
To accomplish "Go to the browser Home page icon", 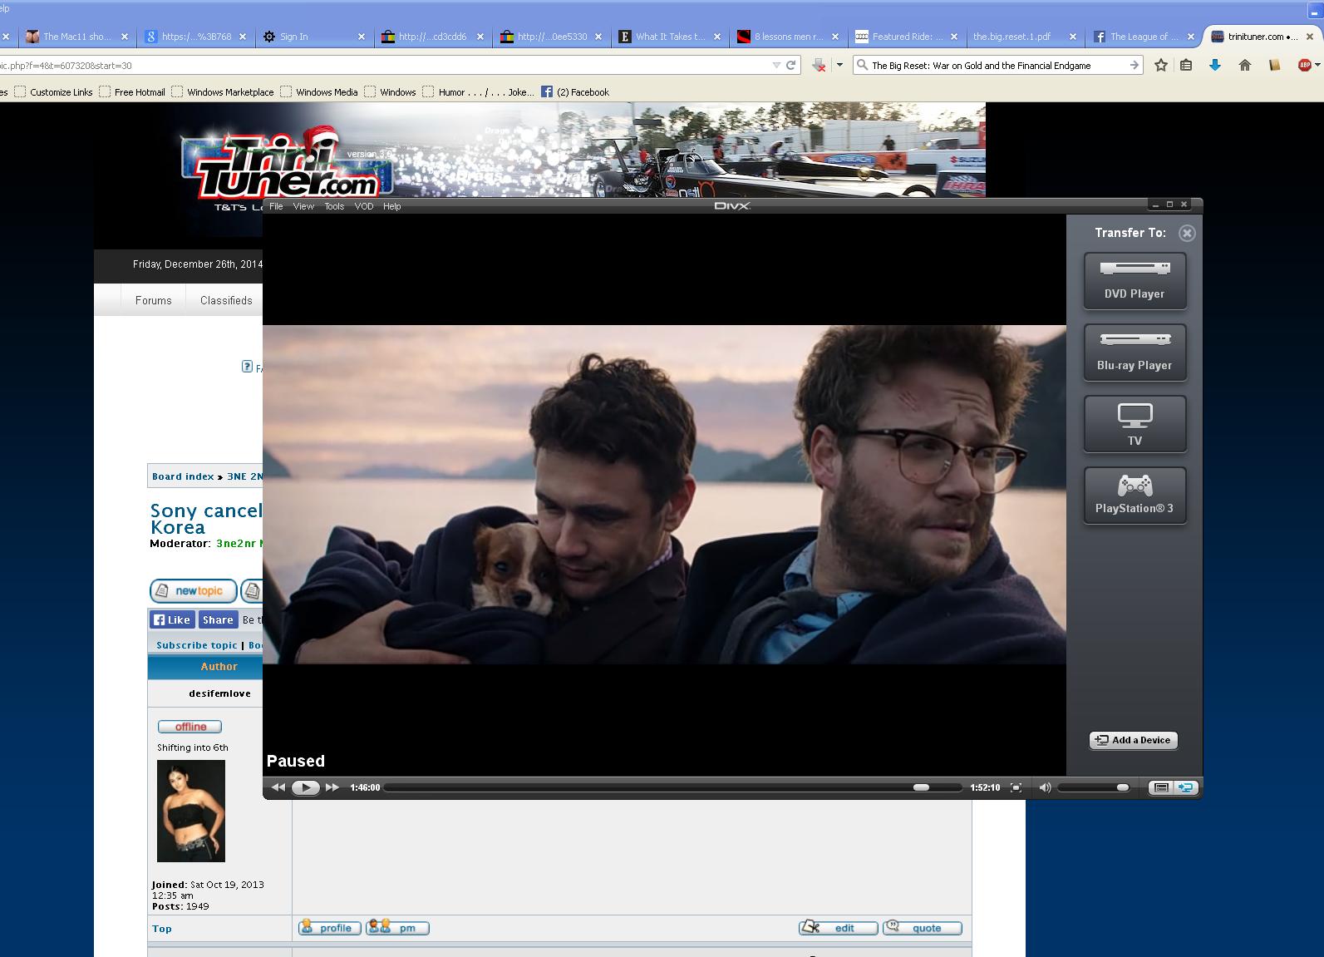I will click(x=1245, y=65).
